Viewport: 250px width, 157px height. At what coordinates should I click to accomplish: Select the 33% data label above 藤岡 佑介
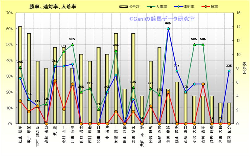coord(229,66)
